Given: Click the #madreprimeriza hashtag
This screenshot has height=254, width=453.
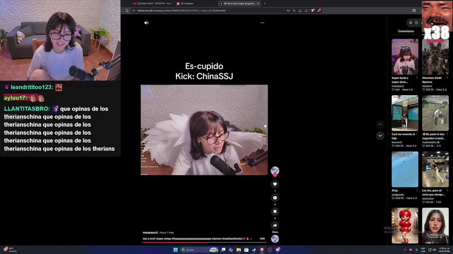Looking at the screenshot, I should (x=232, y=239).
